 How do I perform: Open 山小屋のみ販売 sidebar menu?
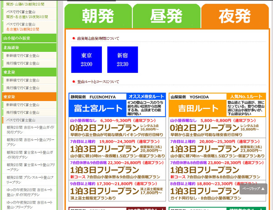click(x=29, y=38)
